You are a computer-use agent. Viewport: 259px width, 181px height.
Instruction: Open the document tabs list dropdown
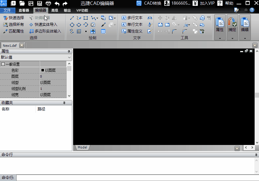255,45
